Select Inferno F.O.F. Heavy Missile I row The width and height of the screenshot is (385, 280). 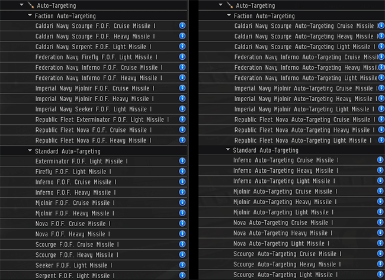click(94, 192)
